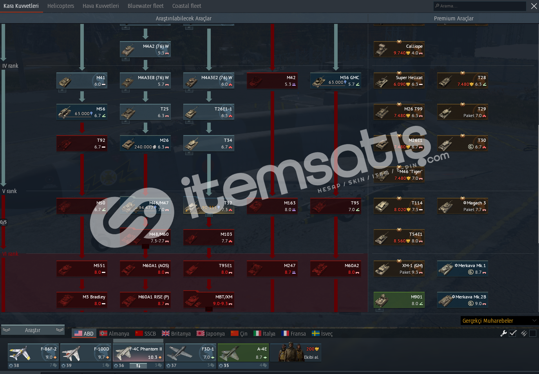Screen dimensions: 539x374
Task: Choose the M4A3E8 (76) W vehicle
Action: (x=145, y=81)
